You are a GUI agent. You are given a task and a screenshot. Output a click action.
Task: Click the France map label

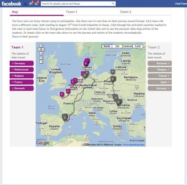point(68,104)
